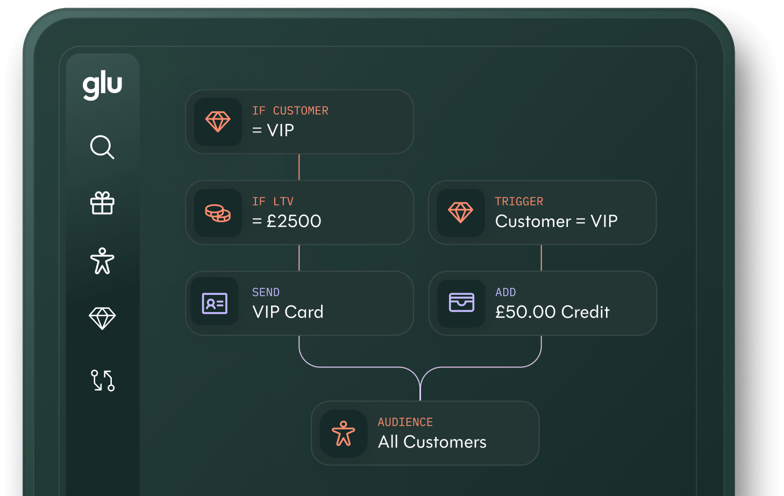
Task: Click the diamond icon in IF CUSTOMER node
Action: click(218, 122)
